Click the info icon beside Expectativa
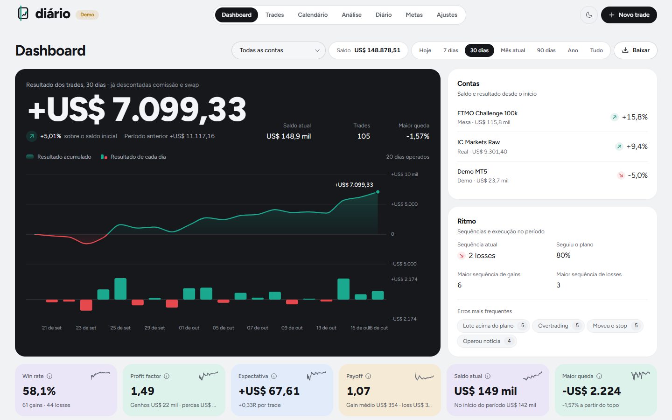The height and width of the screenshot is (420, 672). pyautogui.click(x=274, y=376)
